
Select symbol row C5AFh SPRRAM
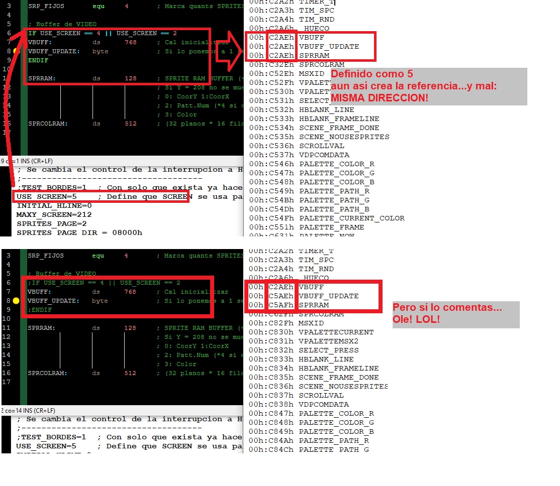pos(289,305)
